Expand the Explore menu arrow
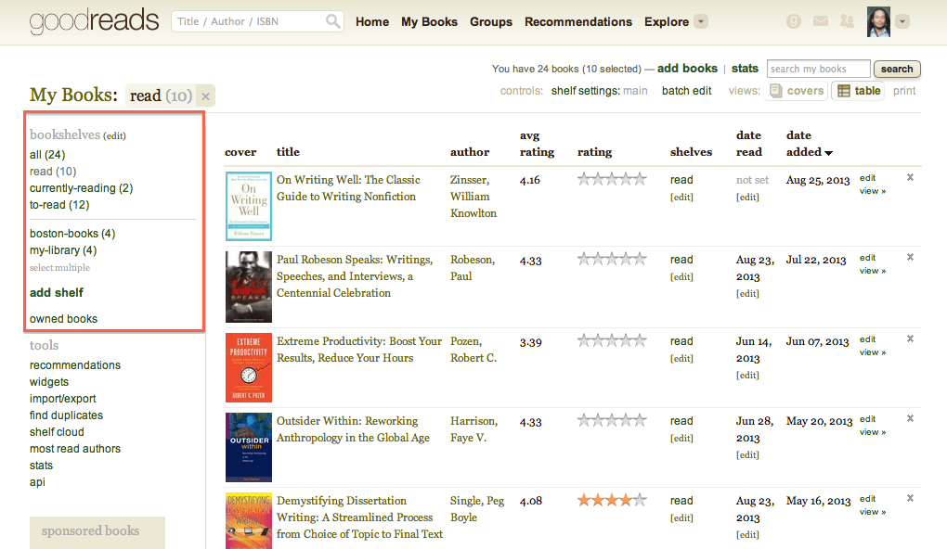The height and width of the screenshot is (549, 947). [701, 21]
